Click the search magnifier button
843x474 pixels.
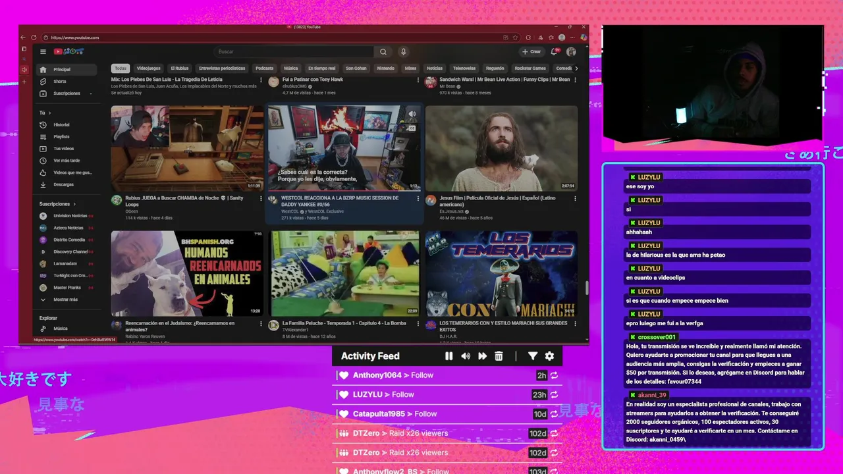tap(383, 51)
